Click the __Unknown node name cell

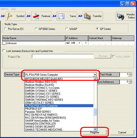coord(34,43)
